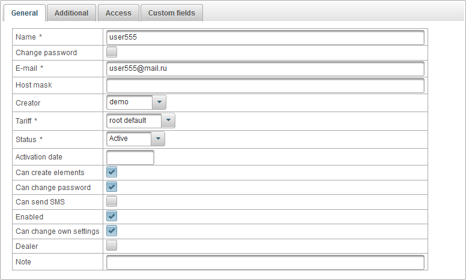Viewport: 466px width, 280px height.
Task: Uncheck Can create elements checkbox
Action: 112,172
